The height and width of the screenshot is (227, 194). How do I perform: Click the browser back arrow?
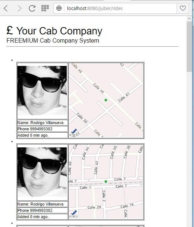[x=6, y=8]
